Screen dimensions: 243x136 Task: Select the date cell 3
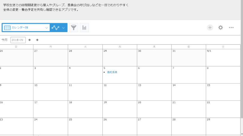pos(51,75)
